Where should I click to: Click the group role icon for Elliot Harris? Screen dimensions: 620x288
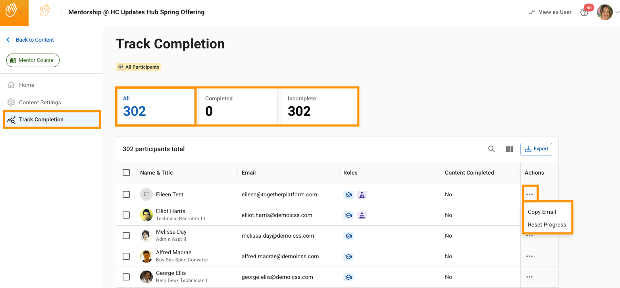[x=362, y=215]
